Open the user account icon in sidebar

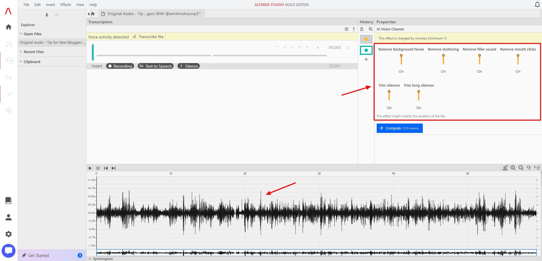(x=9, y=217)
